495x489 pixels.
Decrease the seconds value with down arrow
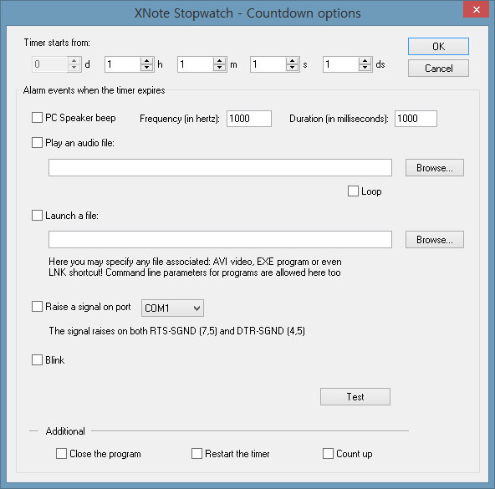[x=293, y=68]
